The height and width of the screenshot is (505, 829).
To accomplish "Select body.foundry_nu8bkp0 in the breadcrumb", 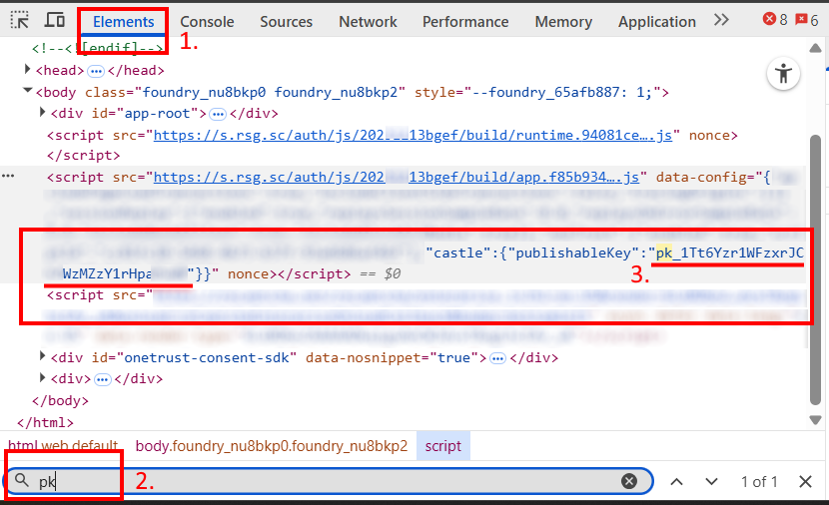I will pos(271,445).
